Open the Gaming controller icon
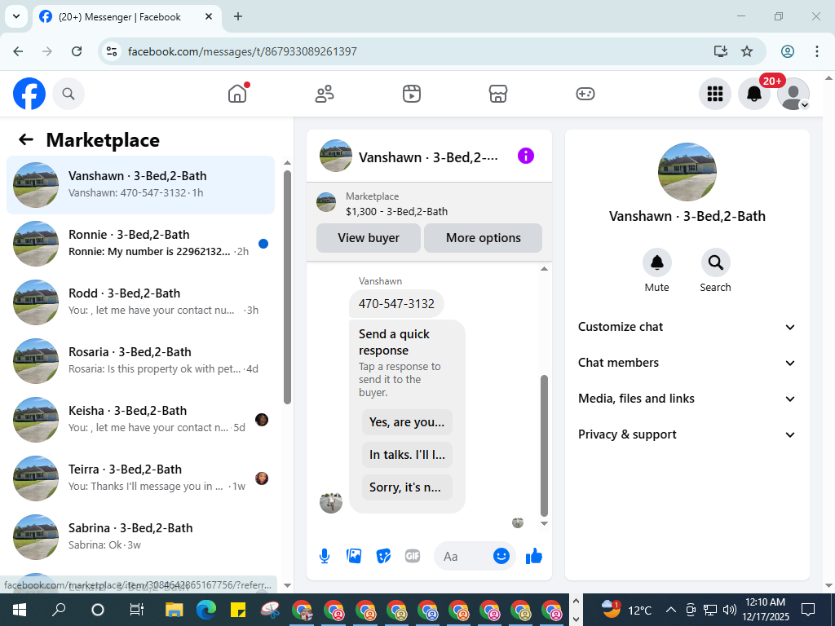 [585, 94]
